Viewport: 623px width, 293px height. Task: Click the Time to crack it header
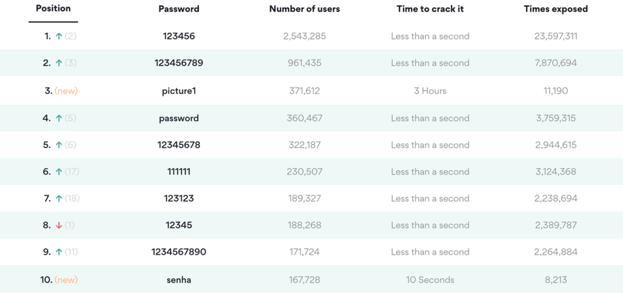tap(430, 9)
